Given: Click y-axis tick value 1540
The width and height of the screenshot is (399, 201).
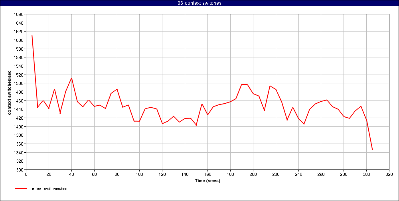Looking at the screenshot, I should [19, 67].
